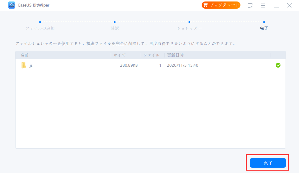This screenshot has width=299, height=173.
Task: Close the BitWiper window
Action: [x=289, y=5]
